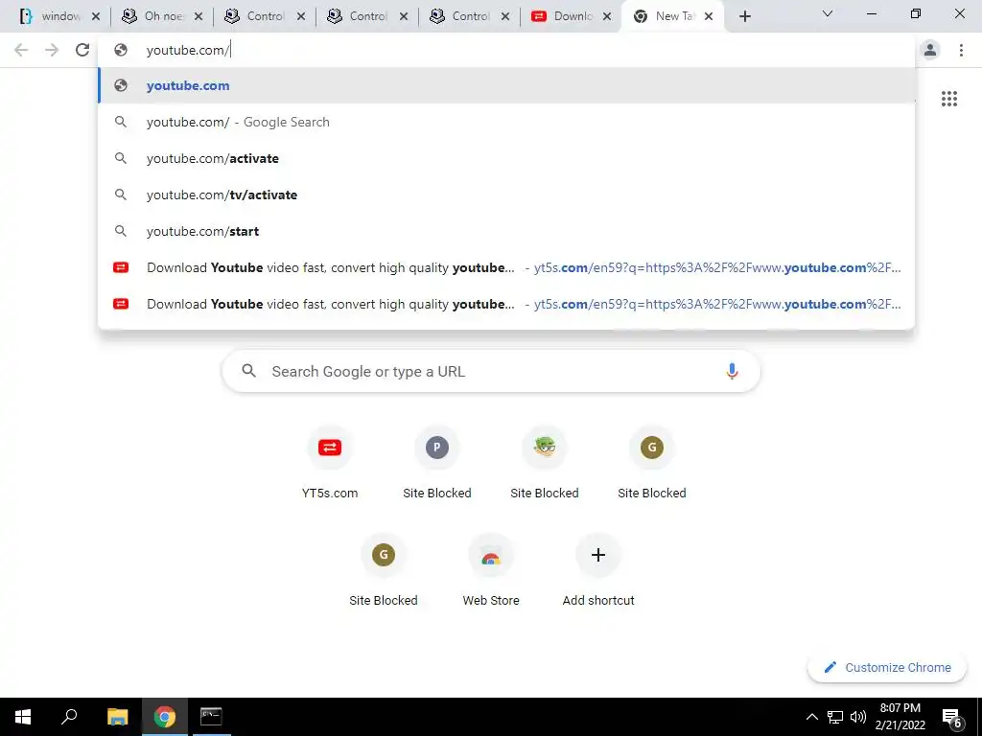
Task: Open the network status tray icon
Action: [835, 717]
